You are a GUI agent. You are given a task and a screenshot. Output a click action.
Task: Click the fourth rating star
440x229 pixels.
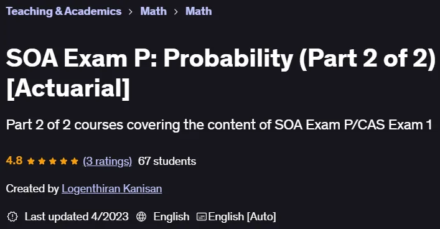[63, 161]
